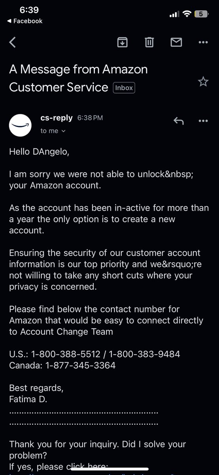Go back using the back arrow
This screenshot has height=475, width=219.
tap(12, 42)
